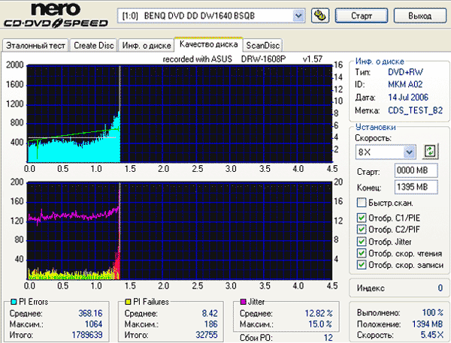Click the Индекс score value 0
The height and width of the screenshot is (343, 451).
click(440, 288)
